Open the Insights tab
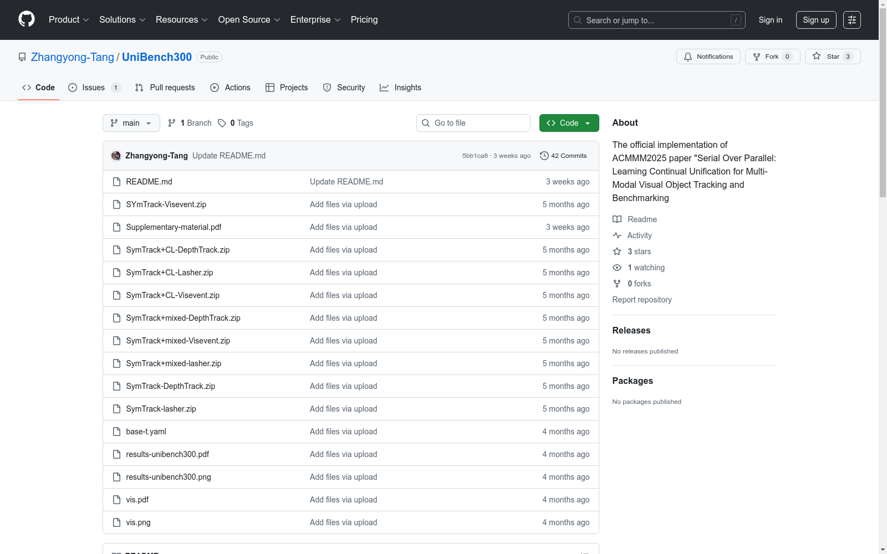The height and width of the screenshot is (554, 887). click(x=400, y=88)
